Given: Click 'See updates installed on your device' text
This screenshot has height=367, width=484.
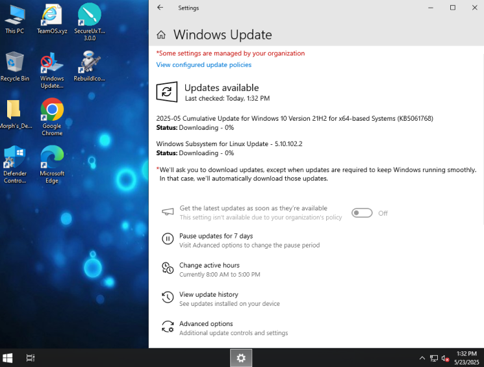Looking at the screenshot, I should [229, 304].
